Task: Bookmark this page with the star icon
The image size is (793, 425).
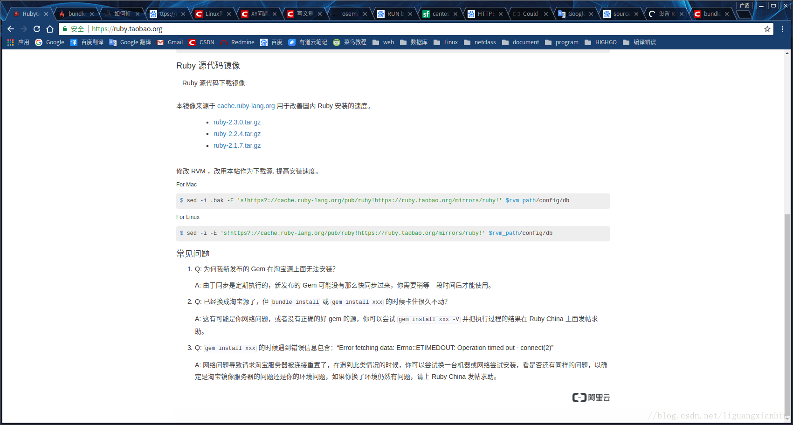Action: 767,29
